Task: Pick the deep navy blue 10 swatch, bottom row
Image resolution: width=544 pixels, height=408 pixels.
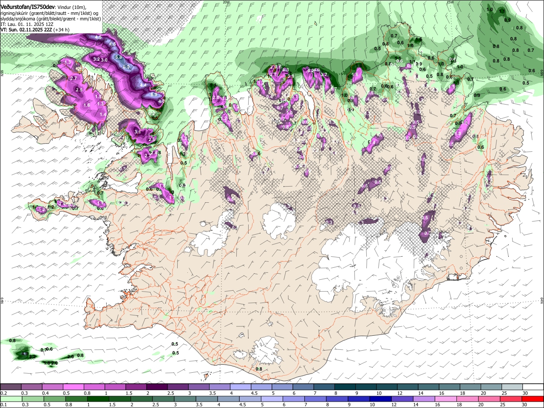Action: tap(380, 399)
